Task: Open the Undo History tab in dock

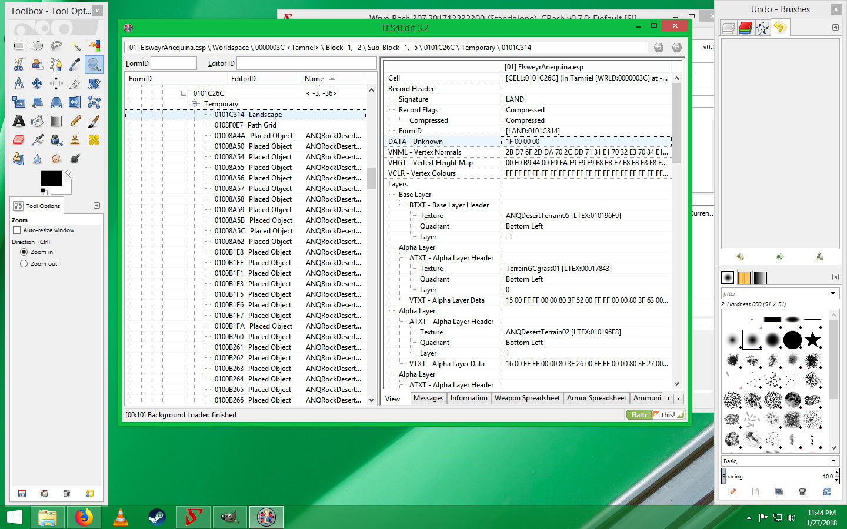Action: pos(780,28)
